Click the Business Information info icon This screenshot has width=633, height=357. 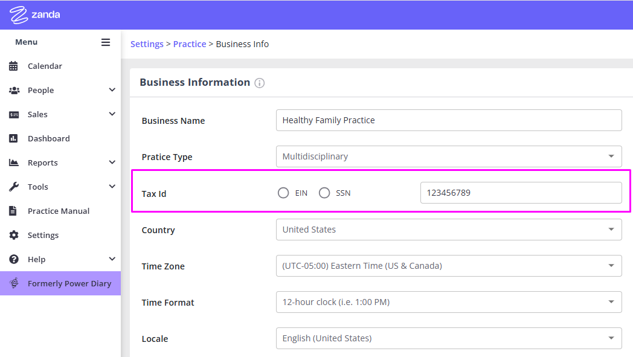[x=260, y=83]
